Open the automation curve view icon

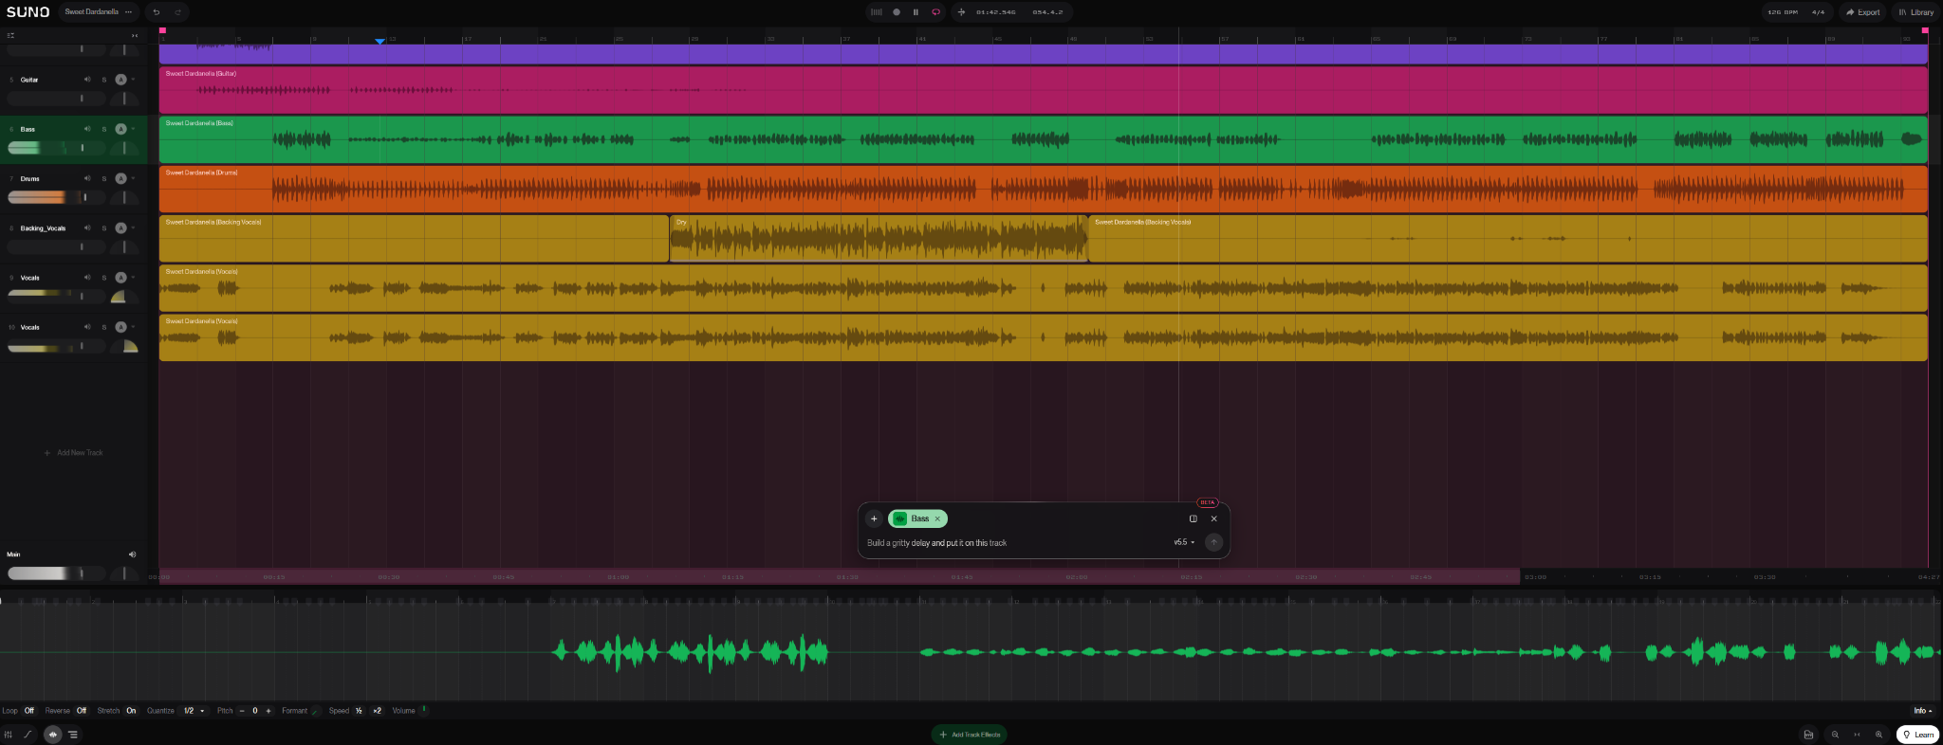click(28, 735)
